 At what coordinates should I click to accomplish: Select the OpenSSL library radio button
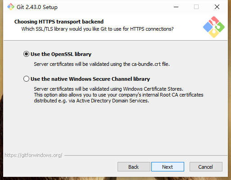(26, 54)
